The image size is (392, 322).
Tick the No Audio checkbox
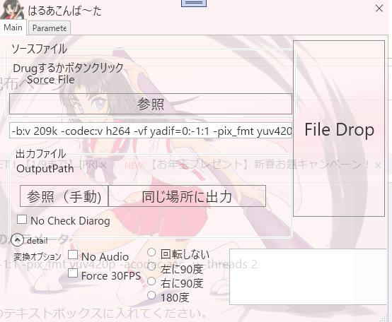[x=73, y=255]
